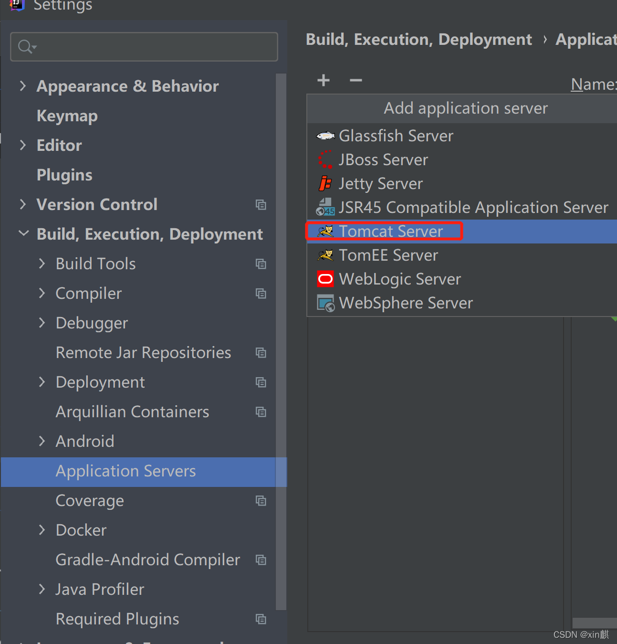
Task: Click project-level icon beside Build Tools
Action: point(261,264)
